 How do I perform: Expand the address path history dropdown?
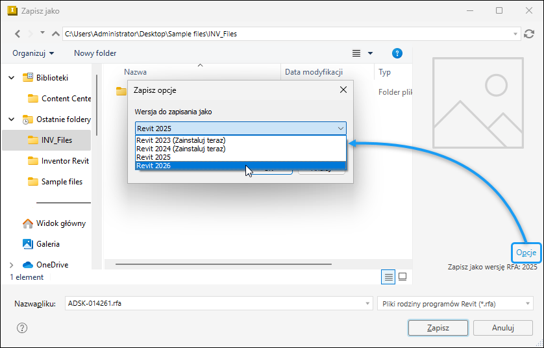point(515,34)
